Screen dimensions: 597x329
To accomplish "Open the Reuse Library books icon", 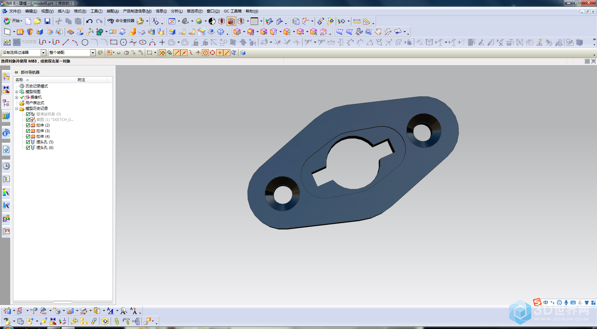I will [6, 116].
